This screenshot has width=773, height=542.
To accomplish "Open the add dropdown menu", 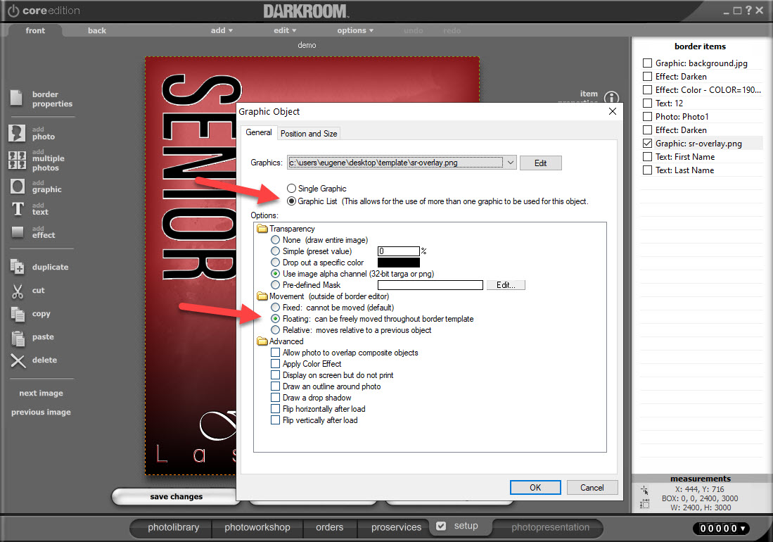I will (222, 30).
